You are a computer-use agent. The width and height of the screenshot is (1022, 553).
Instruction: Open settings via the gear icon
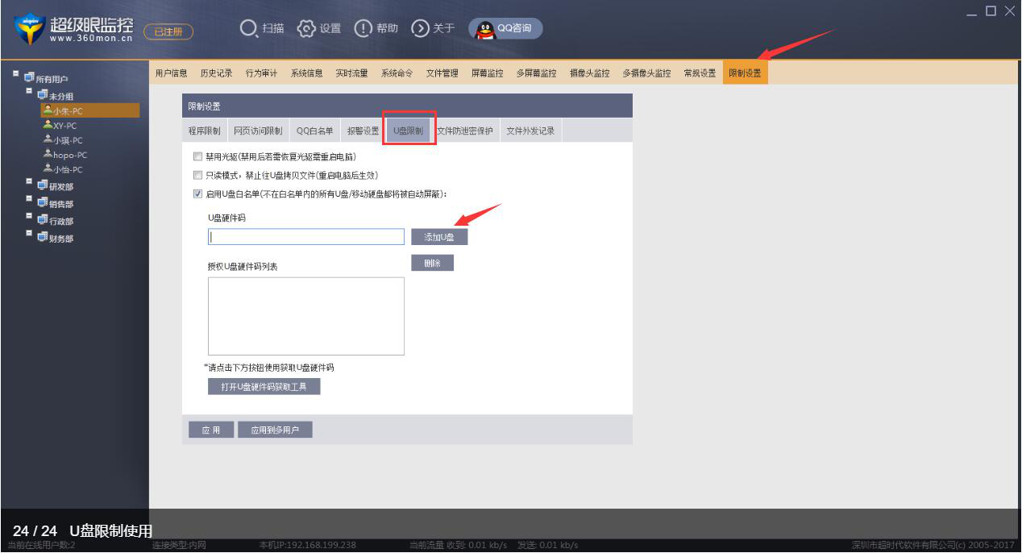[307, 28]
